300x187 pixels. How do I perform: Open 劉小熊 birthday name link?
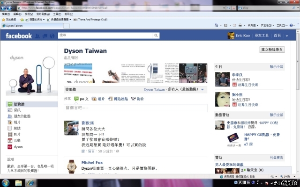237,95
